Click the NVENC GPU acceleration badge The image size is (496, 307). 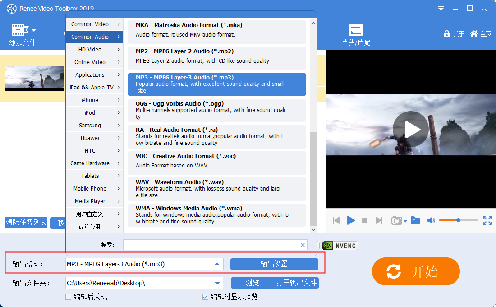tap(340, 246)
